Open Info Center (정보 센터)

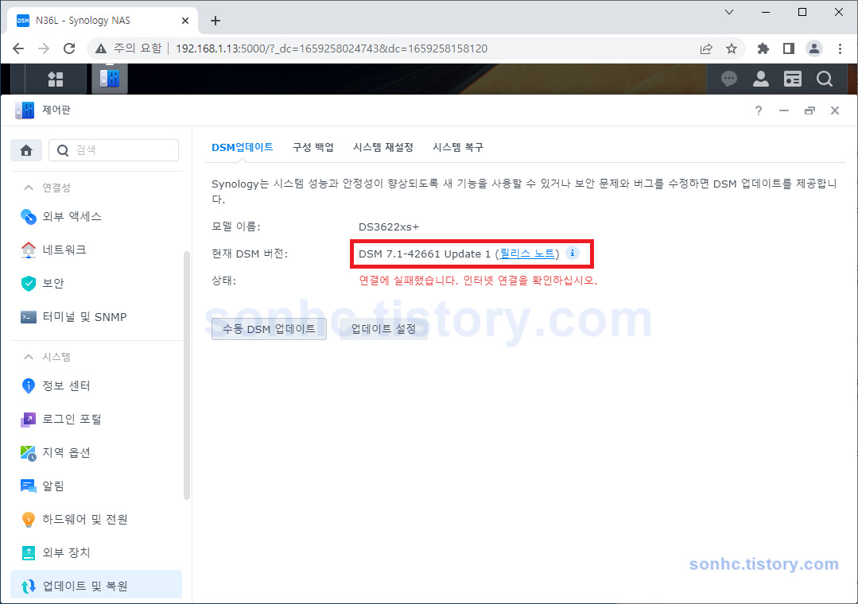95,385
